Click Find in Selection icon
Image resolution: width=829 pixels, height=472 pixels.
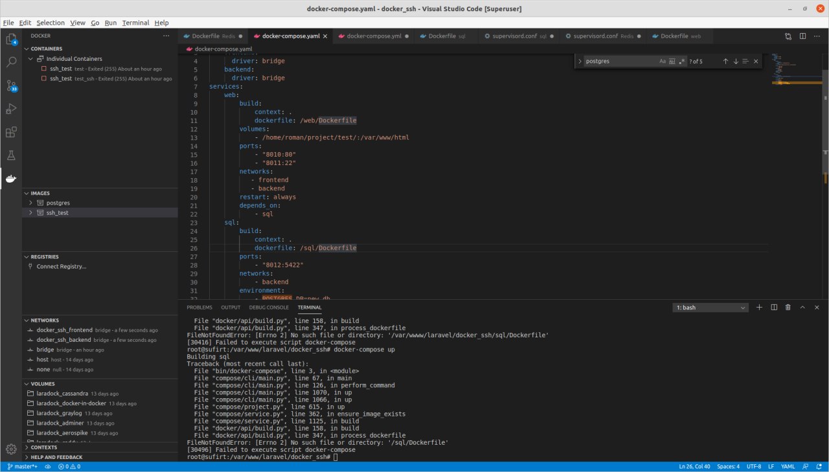745,62
